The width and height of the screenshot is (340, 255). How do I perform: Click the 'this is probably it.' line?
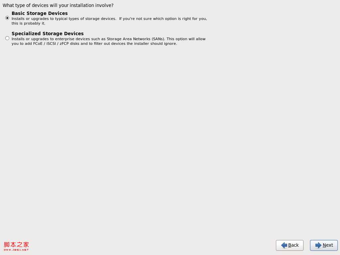(x=29, y=24)
